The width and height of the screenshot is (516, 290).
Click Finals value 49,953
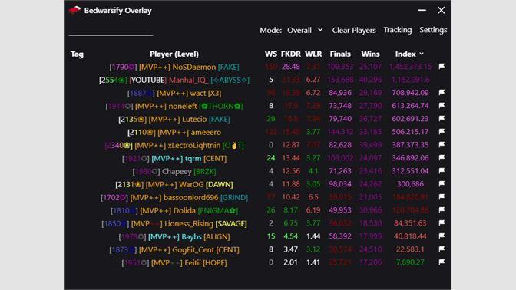pyautogui.click(x=340, y=210)
